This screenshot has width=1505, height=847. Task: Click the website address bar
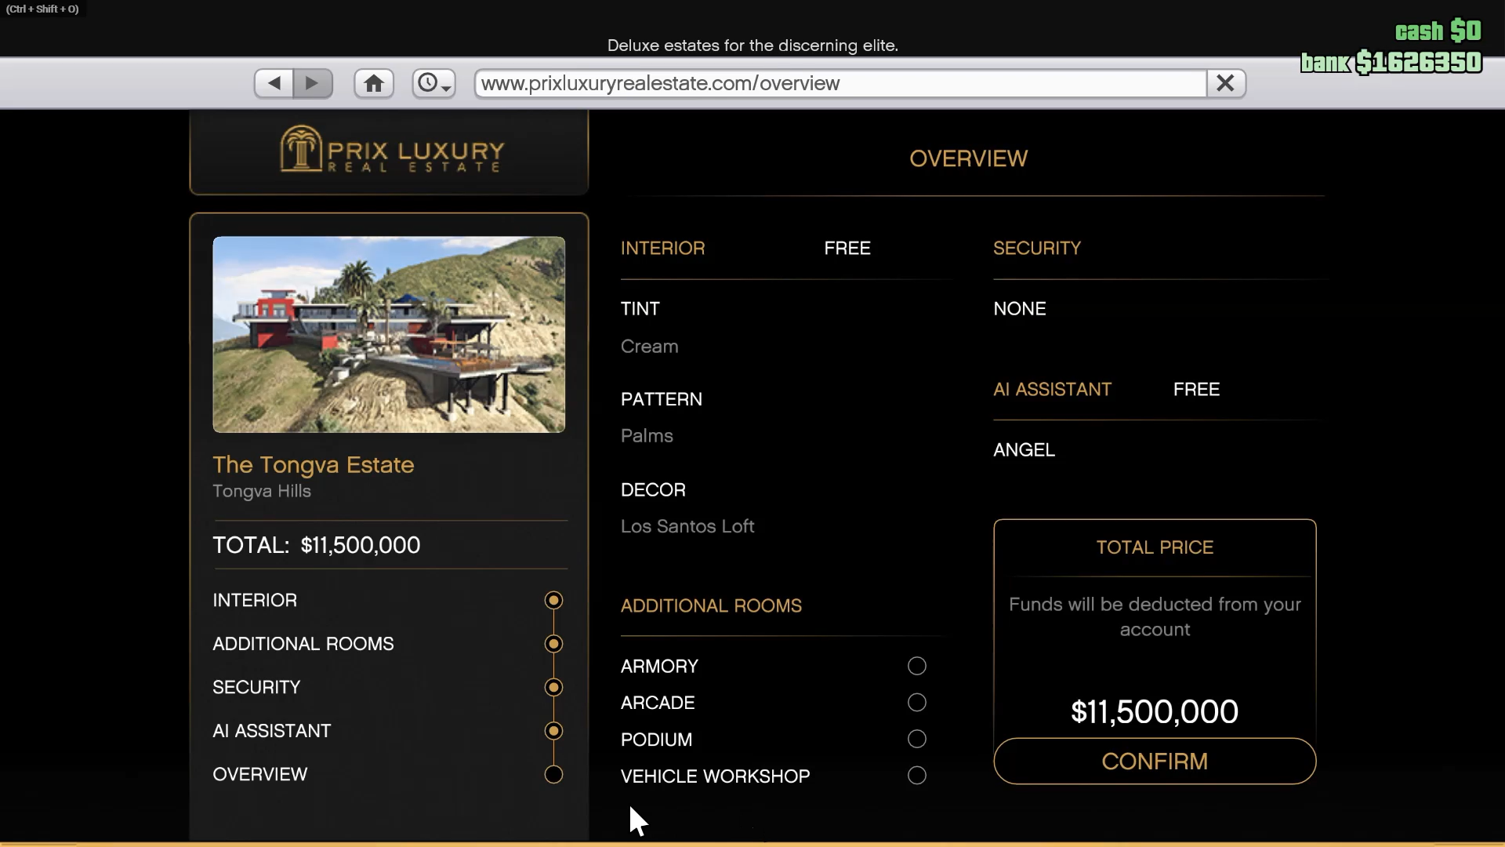click(839, 83)
